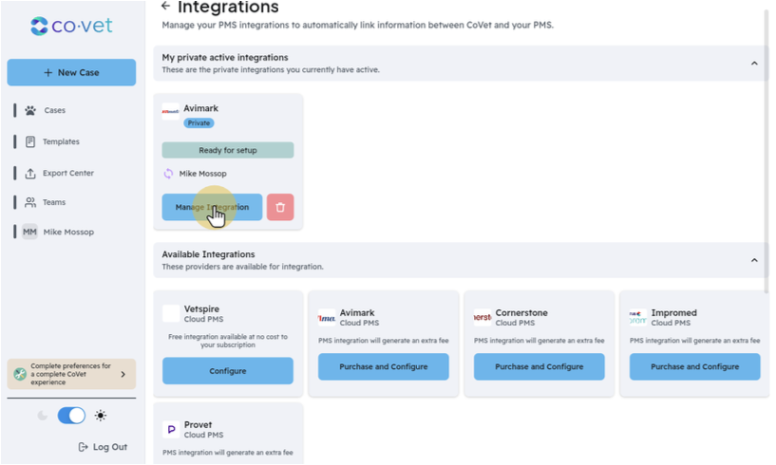The height and width of the screenshot is (465, 776).
Task: Click the Log Out link
Action: [x=103, y=447]
